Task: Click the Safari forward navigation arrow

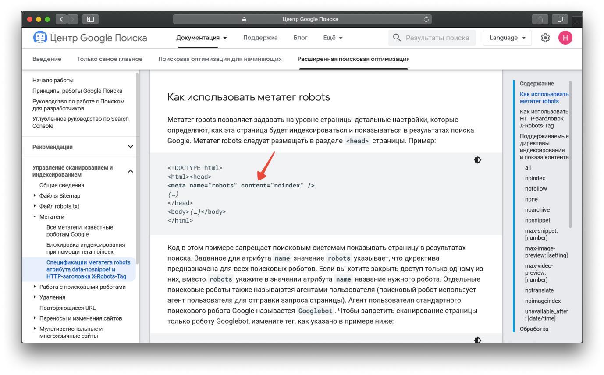Action: point(72,19)
